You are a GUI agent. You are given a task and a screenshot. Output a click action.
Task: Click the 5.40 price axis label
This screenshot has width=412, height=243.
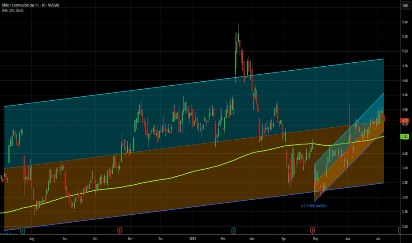404,22
